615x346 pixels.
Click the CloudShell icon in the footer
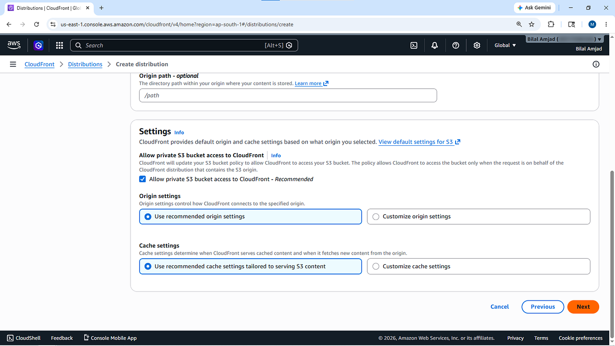[x=11, y=338]
